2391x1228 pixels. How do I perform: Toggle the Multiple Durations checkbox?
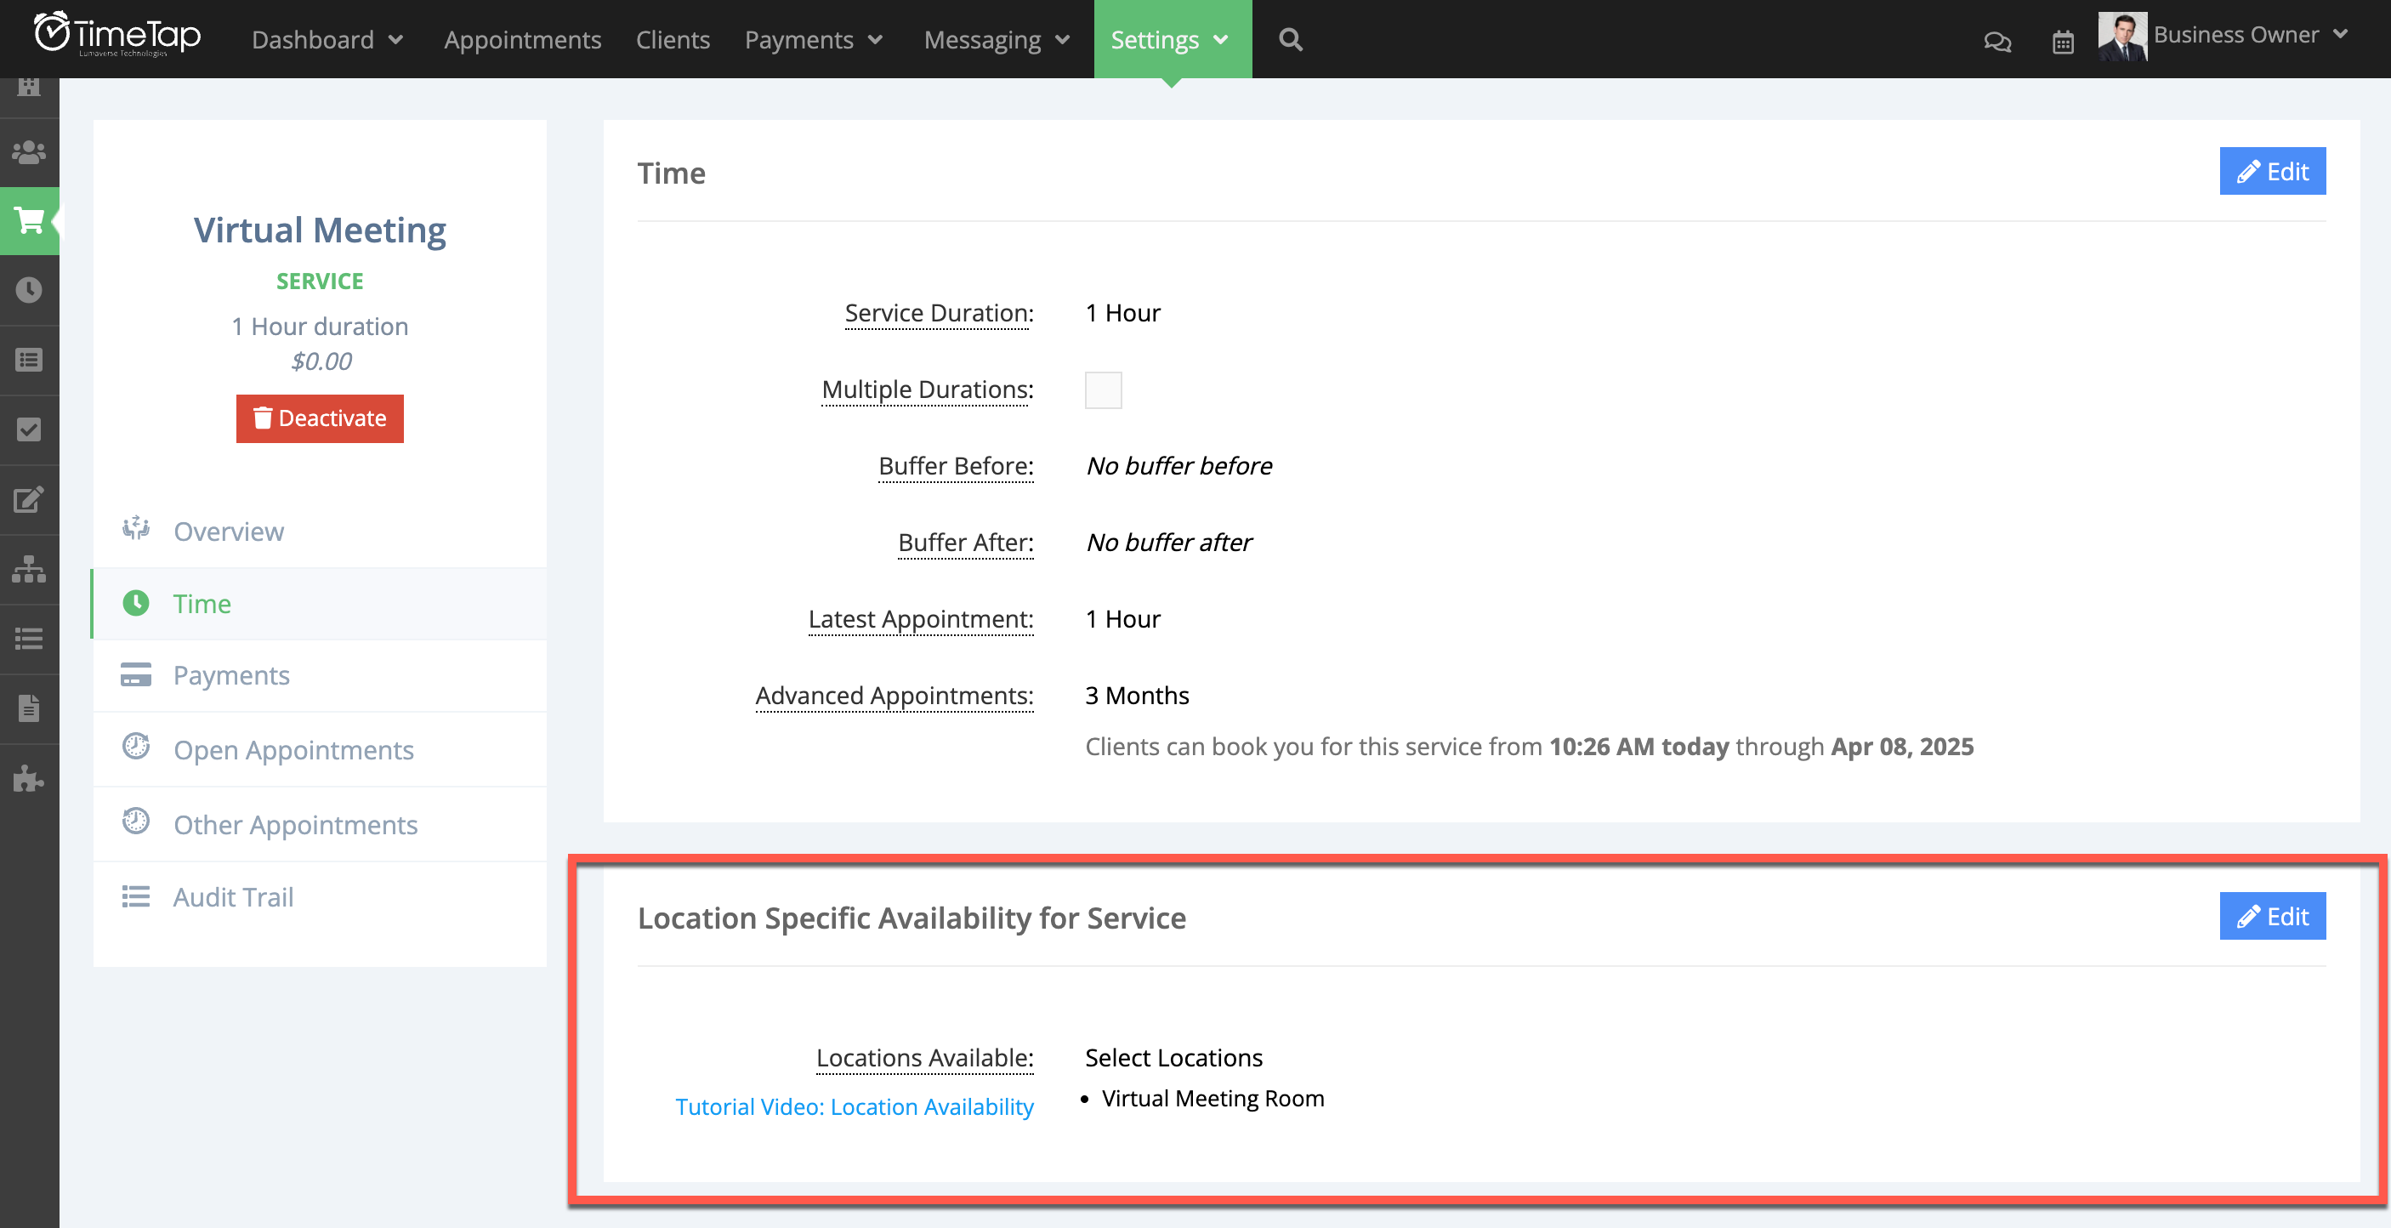1103,389
